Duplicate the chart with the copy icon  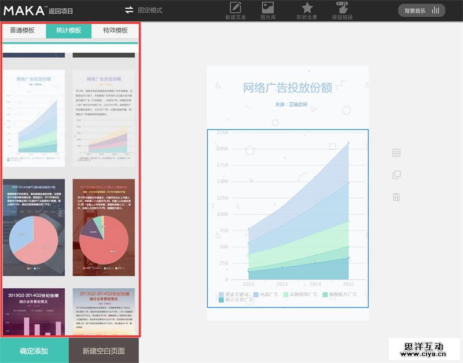[x=396, y=175]
